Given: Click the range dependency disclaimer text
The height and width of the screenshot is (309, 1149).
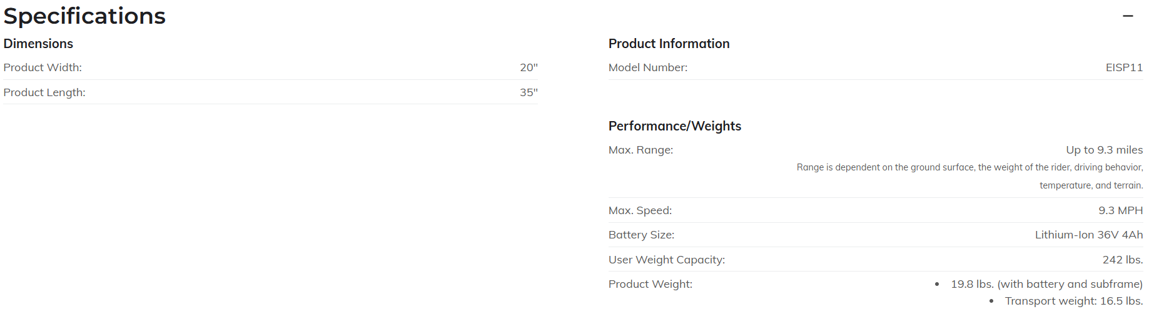Looking at the screenshot, I should pyautogui.click(x=969, y=176).
